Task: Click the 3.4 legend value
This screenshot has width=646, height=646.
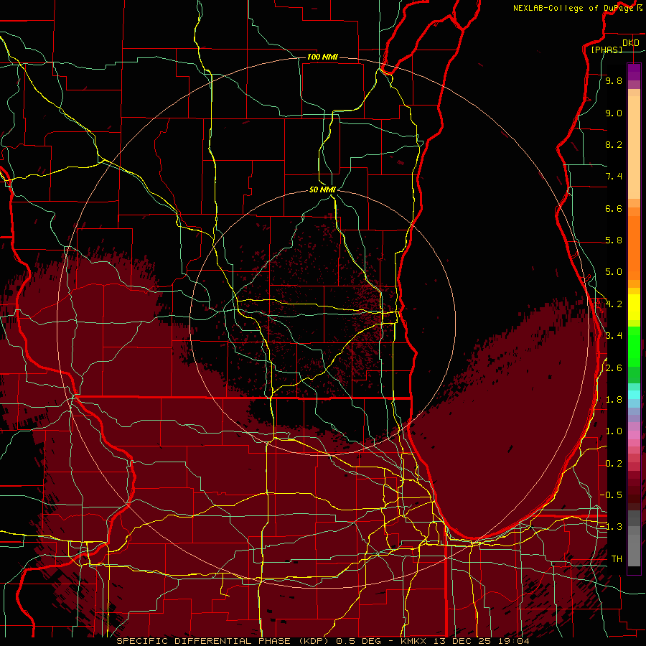Action: [x=614, y=335]
